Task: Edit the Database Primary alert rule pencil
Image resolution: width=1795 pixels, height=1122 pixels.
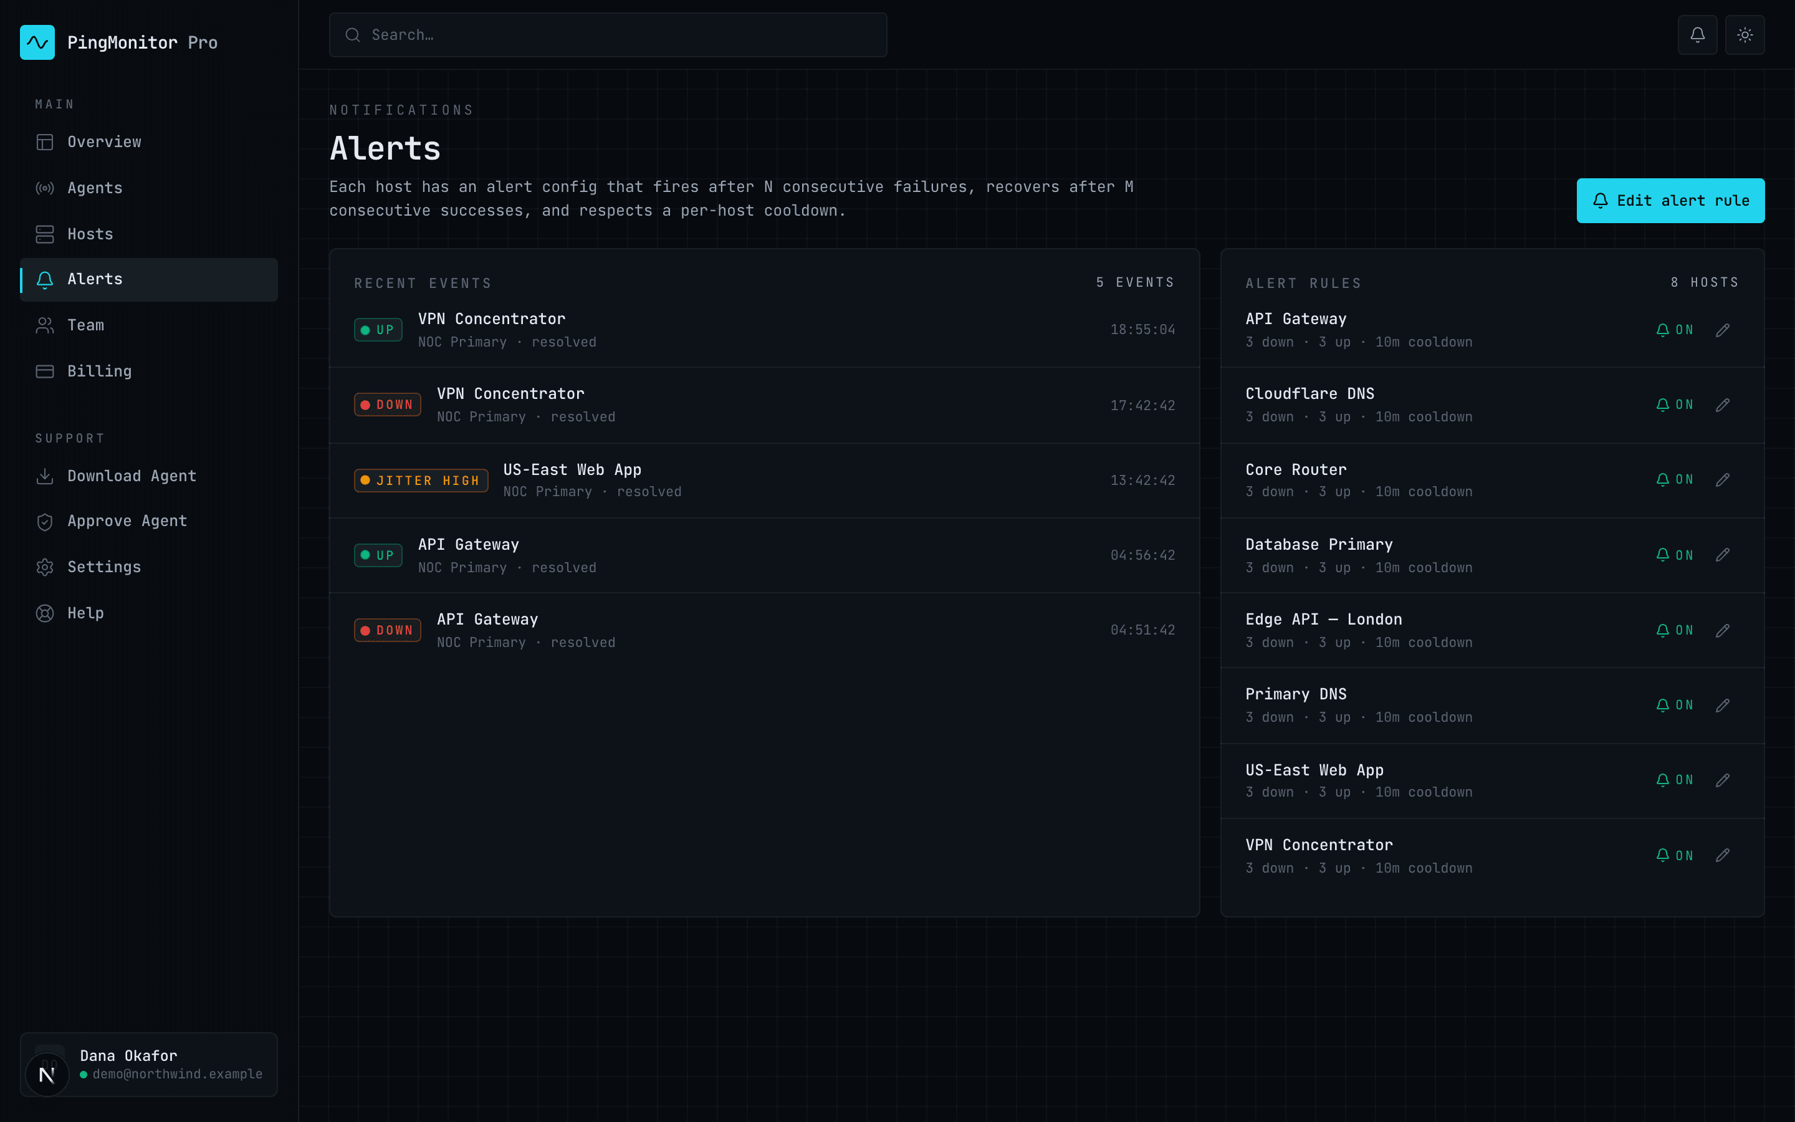Action: (x=1722, y=555)
